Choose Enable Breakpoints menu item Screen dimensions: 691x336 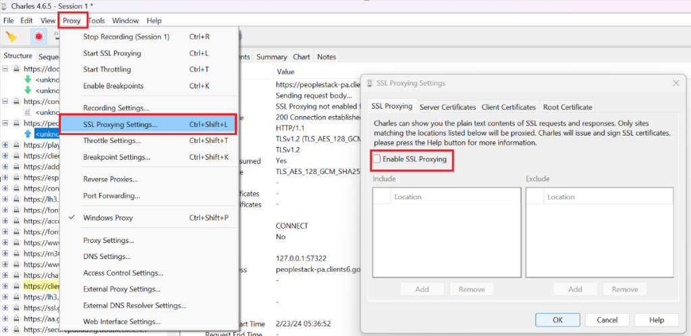tap(149, 86)
